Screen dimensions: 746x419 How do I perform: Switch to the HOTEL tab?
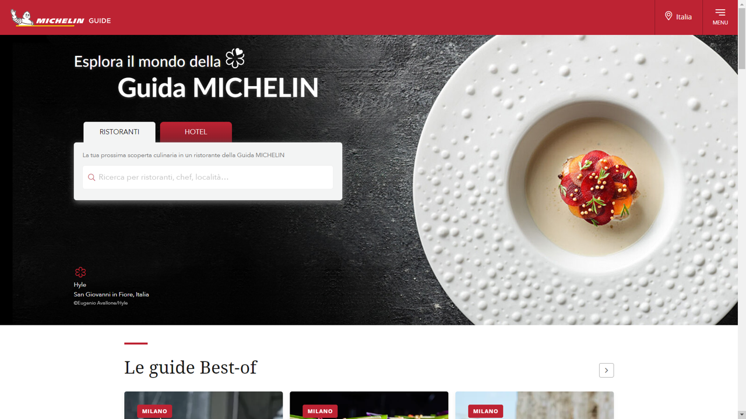pyautogui.click(x=196, y=132)
